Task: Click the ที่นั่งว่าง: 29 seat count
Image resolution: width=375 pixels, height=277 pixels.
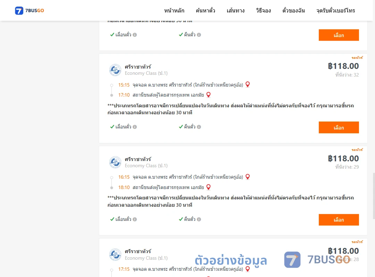Action: click(347, 167)
